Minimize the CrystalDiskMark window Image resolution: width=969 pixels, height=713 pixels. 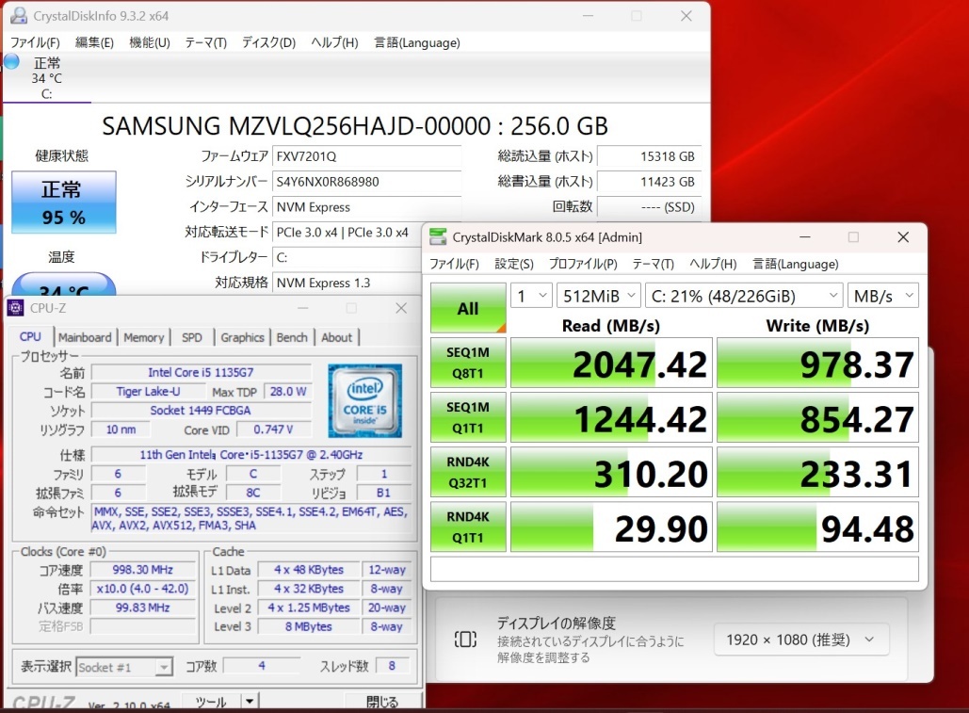804,237
